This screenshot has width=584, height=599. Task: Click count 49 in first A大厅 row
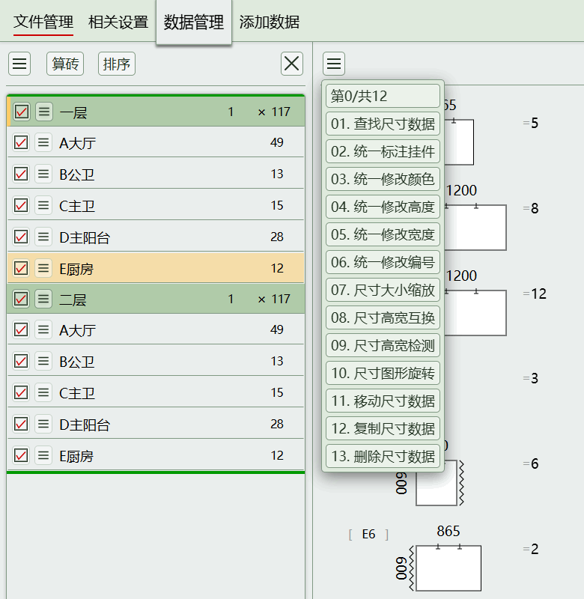pyautogui.click(x=277, y=142)
